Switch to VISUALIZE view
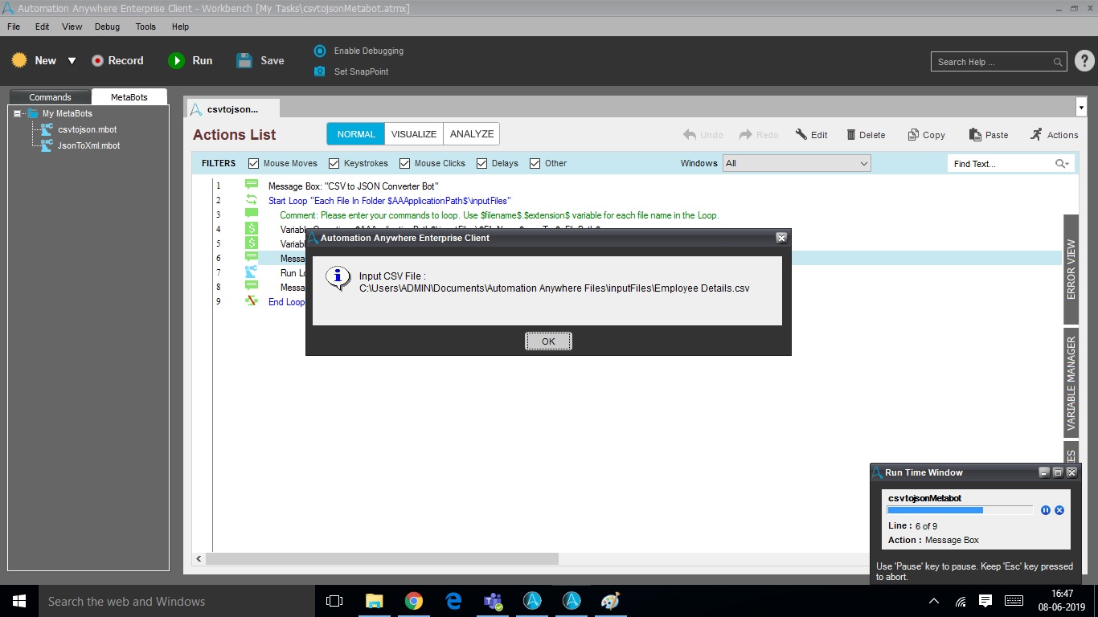Viewport: 1098px width, 617px height. point(414,134)
